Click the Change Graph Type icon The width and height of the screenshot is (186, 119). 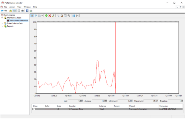point(39,16)
